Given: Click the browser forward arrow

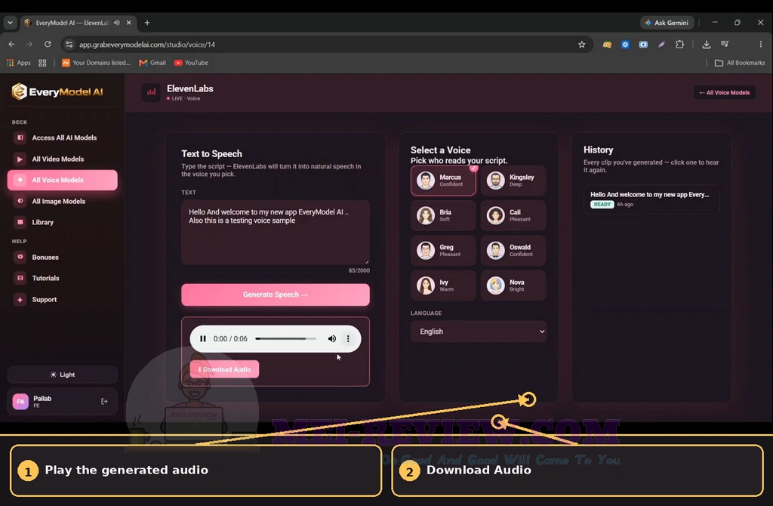Looking at the screenshot, I should (29, 45).
